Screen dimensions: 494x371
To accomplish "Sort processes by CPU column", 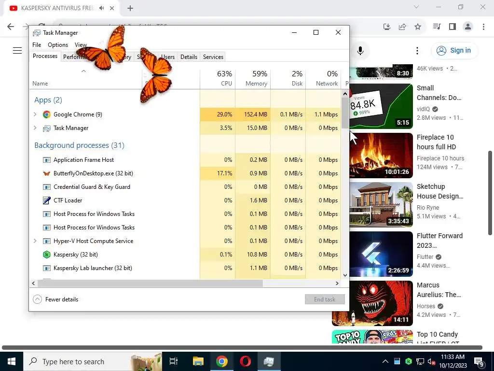I will (x=218, y=79).
